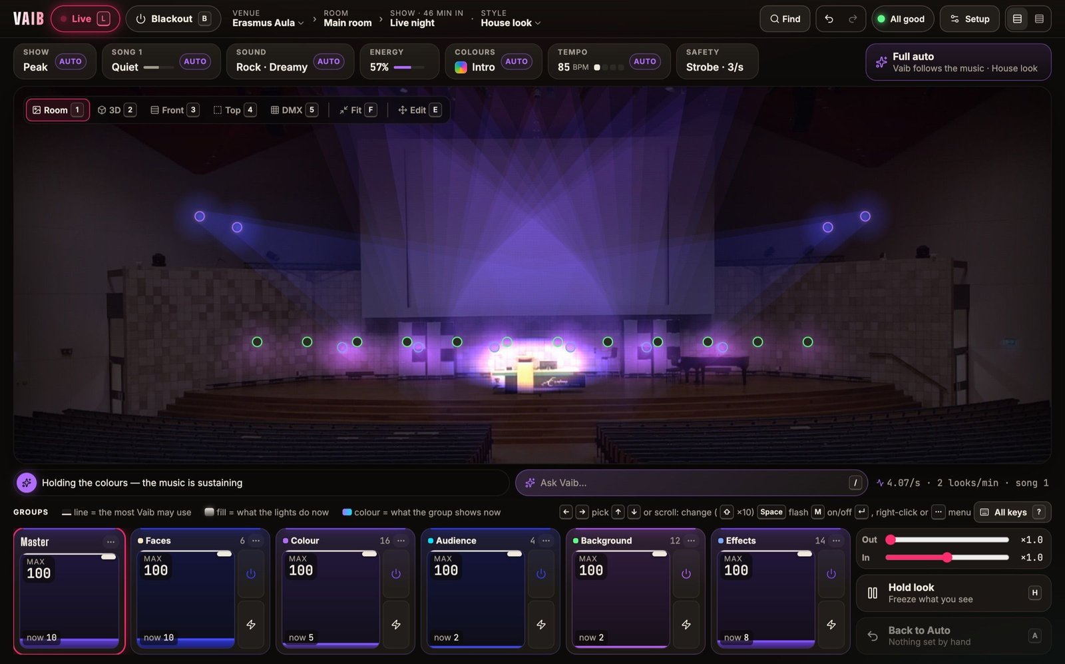This screenshot has width=1065, height=664.
Task: Toggle Show Peak AUTO badge
Action: tap(71, 61)
